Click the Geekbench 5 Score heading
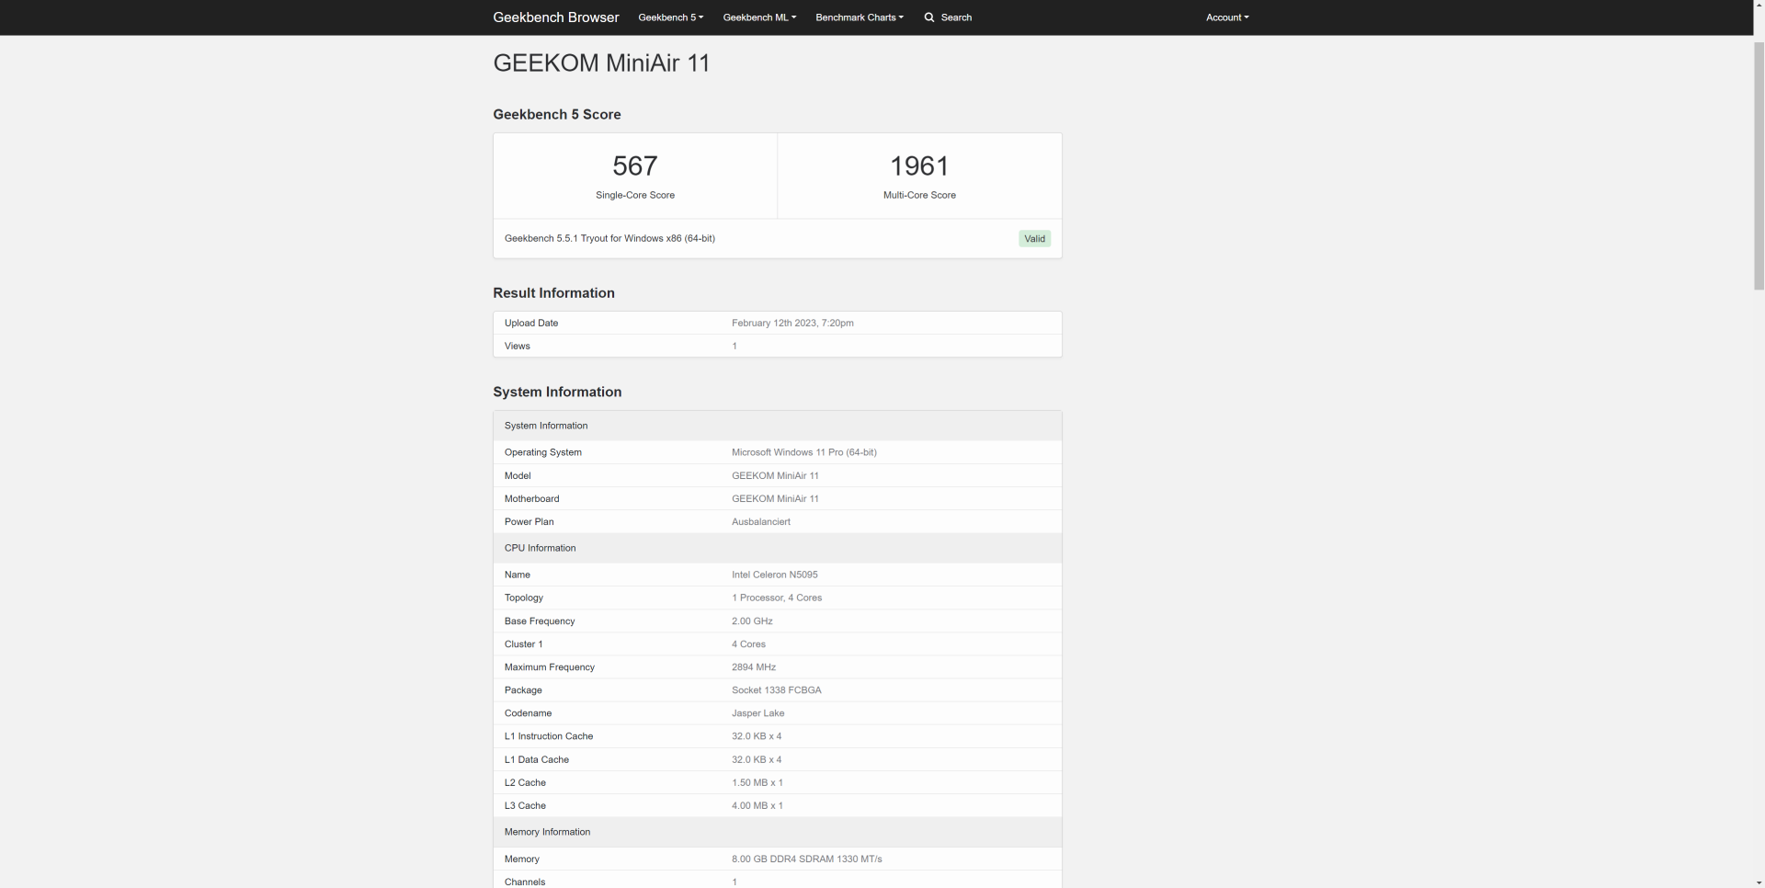 (557, 114)
